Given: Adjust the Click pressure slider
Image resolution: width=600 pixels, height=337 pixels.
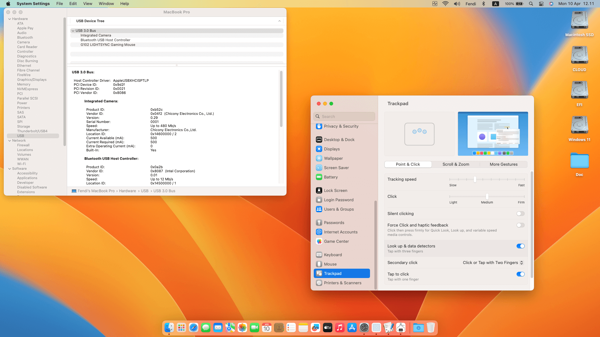Looking at the screenshot, I should coord(487,197).
